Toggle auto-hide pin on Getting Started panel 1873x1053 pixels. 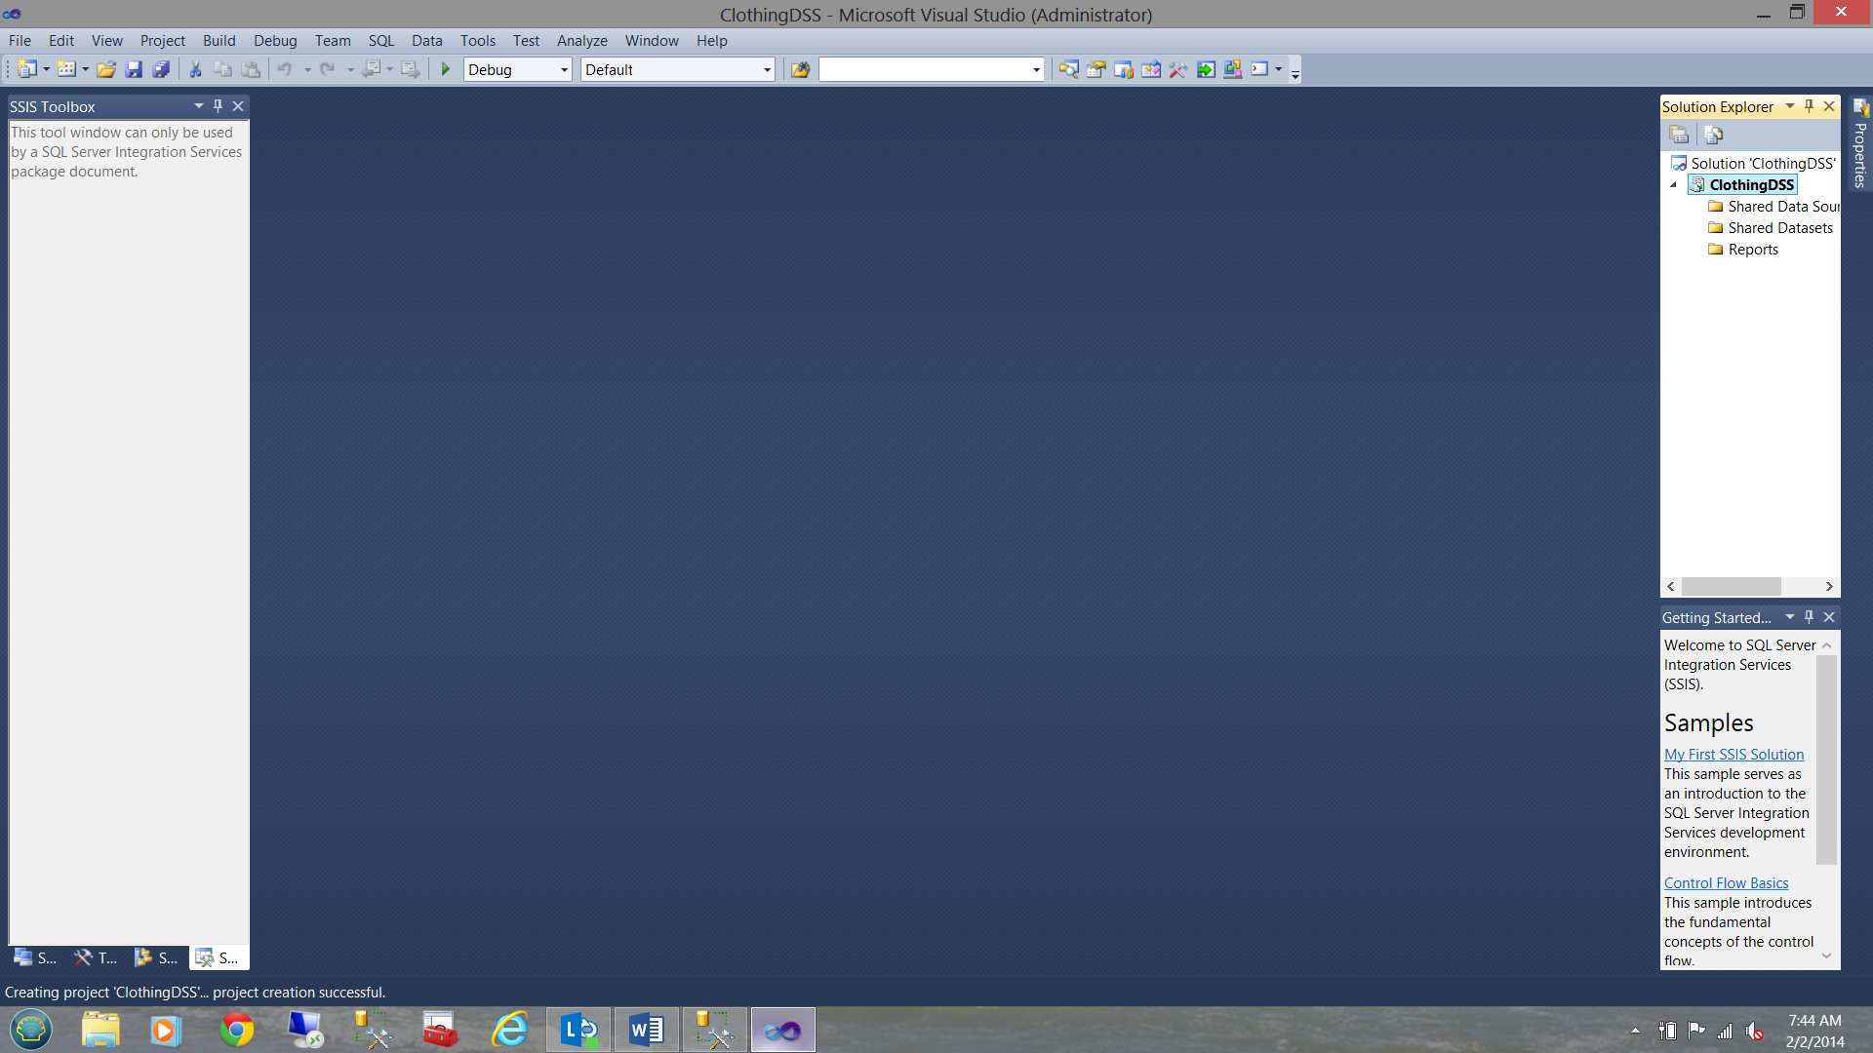(x=1809, y=616)
